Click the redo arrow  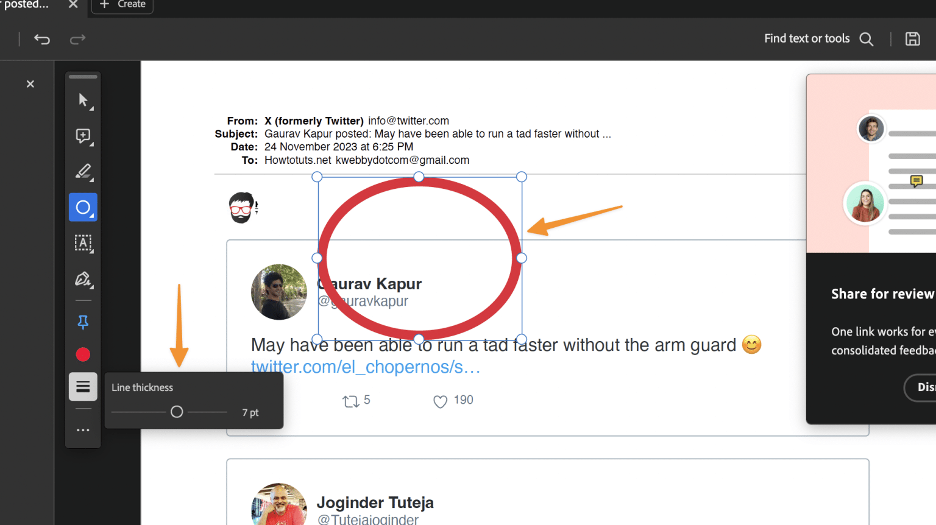click(x=78, y=40)
